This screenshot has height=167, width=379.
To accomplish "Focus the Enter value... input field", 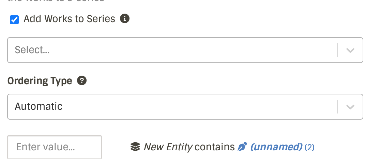I will pos(55,147).
